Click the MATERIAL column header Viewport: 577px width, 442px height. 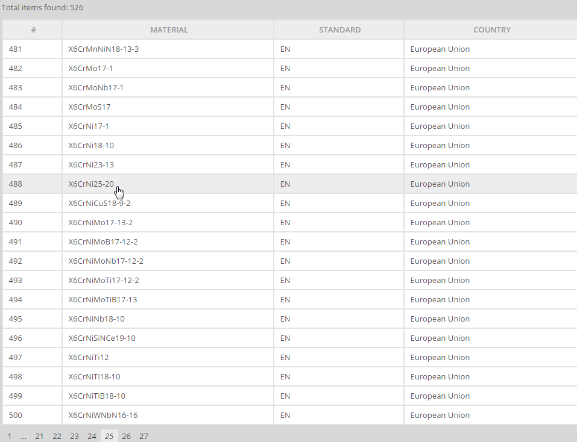(169, 30)
